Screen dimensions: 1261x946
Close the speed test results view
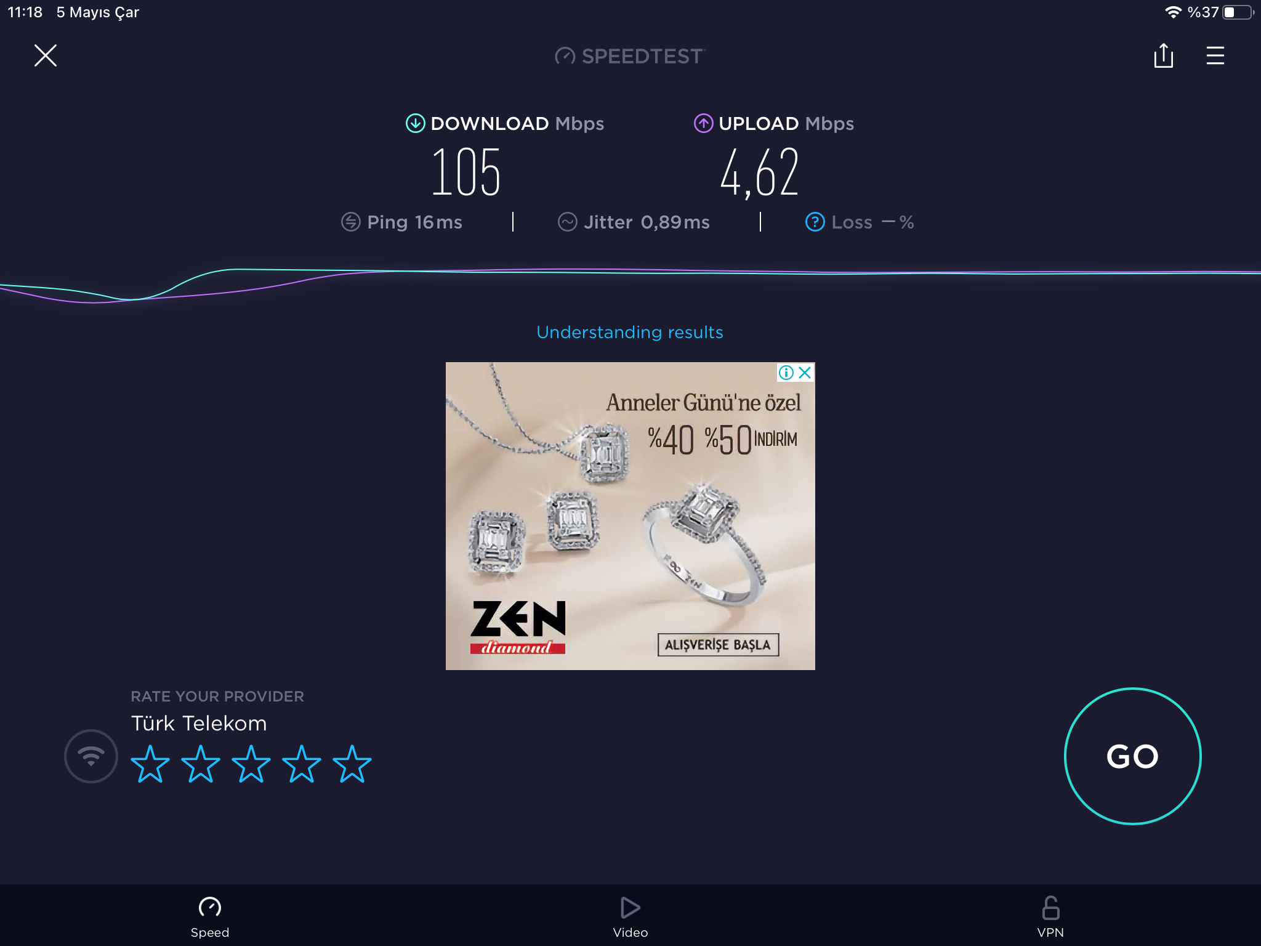click(46, 55)
